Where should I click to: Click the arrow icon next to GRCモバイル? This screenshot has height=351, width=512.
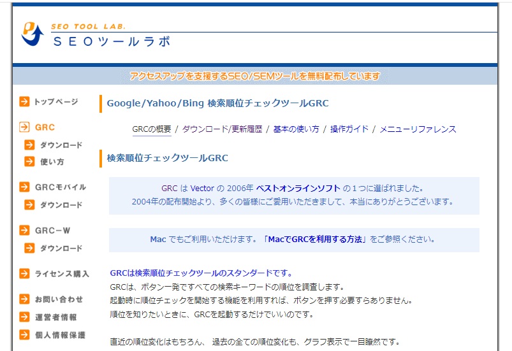click(x=24, y=187)
